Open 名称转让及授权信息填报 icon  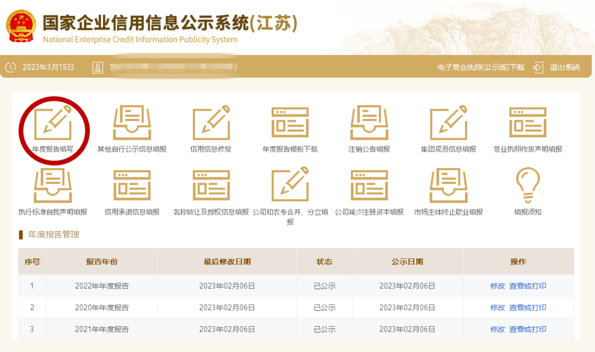[211, 186]
